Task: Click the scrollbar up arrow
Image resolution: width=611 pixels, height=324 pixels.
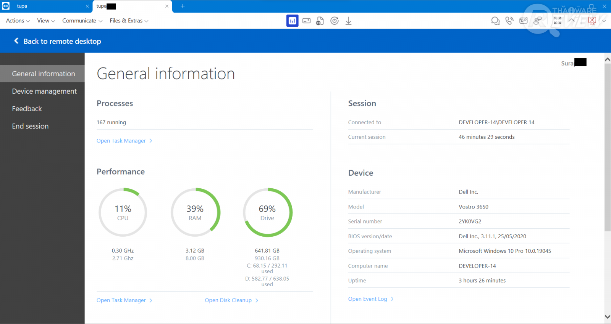Action: 608,59
